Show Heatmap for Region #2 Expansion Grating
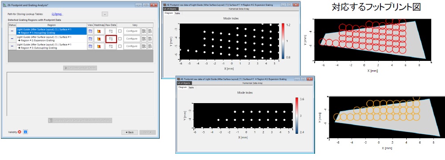Screen dimensions: 445x160 [x=99, y=39]
